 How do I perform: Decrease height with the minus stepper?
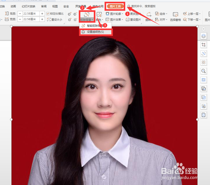coord(20,14)
